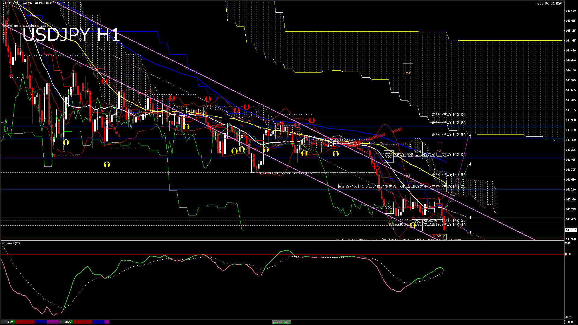The height and width of the screenshot is (325, 578).
Task: Click the H1 macd (12) indicator title
Action: (11, 243)
